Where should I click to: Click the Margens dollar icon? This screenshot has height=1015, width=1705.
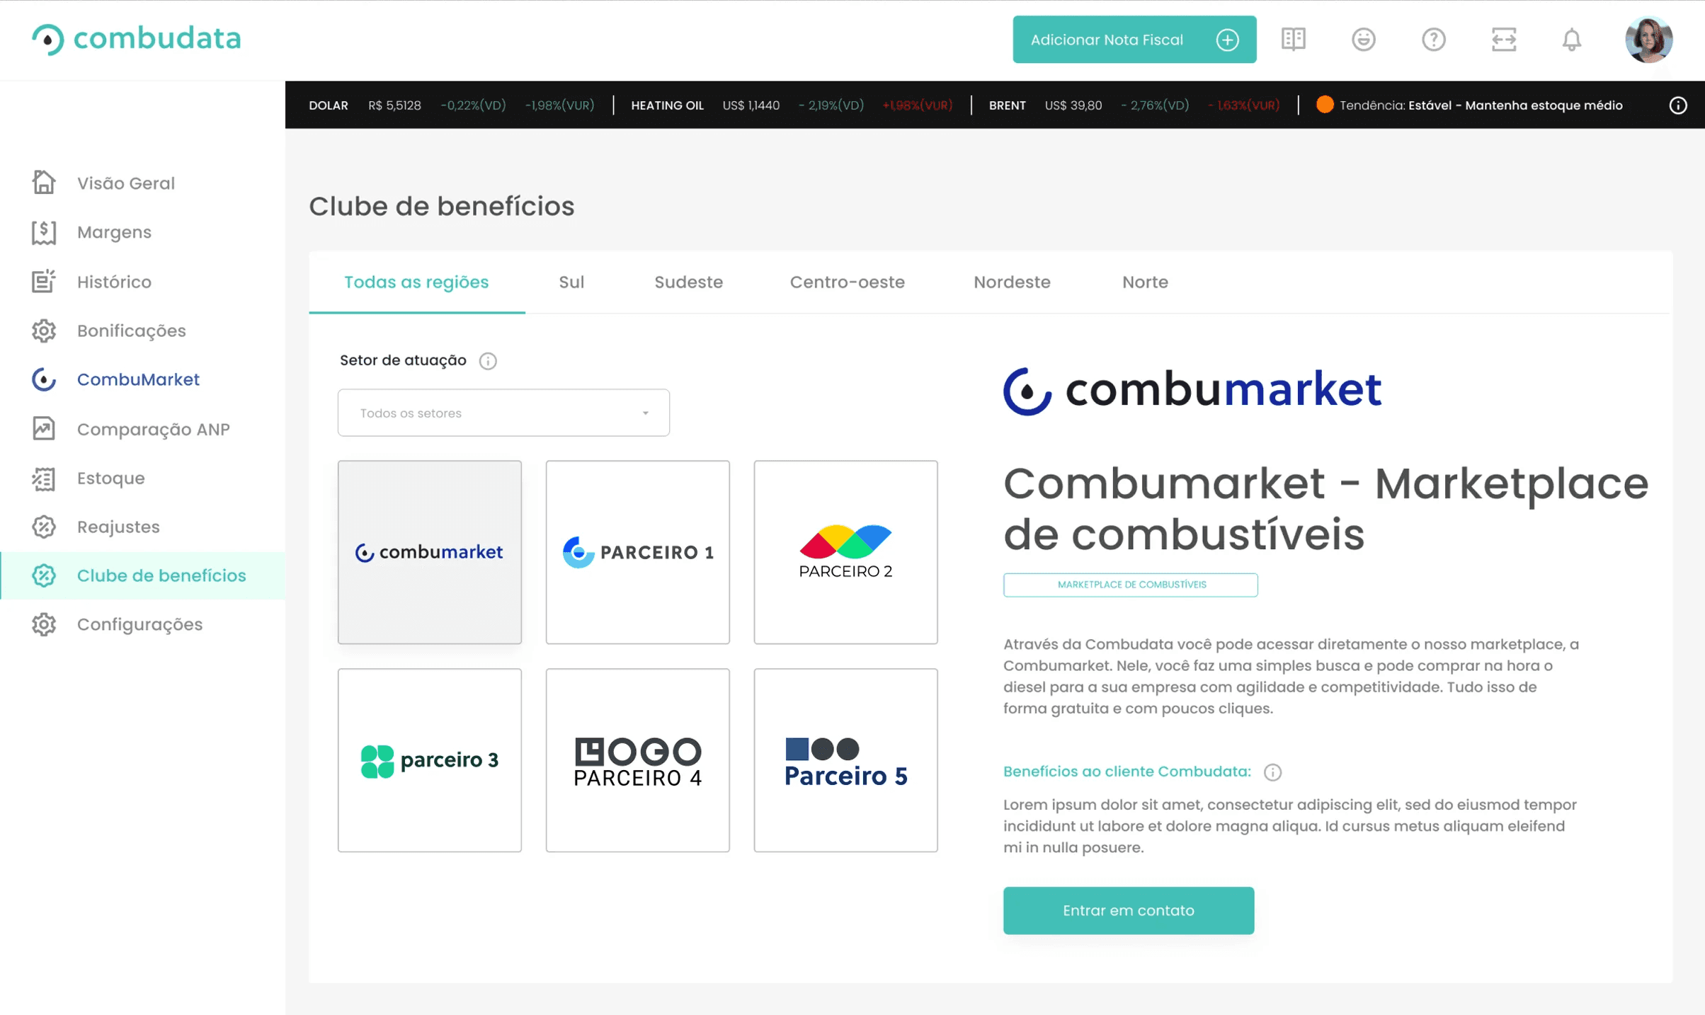click(x=43, y=232)
